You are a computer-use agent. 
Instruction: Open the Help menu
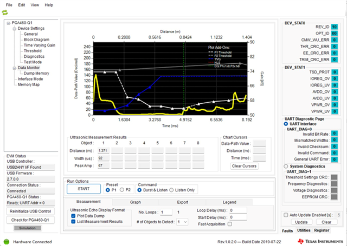click(x=49, y=5)
